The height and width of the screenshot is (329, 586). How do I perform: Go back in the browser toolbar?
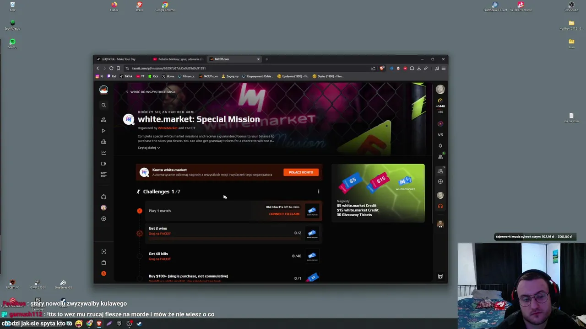98,69
